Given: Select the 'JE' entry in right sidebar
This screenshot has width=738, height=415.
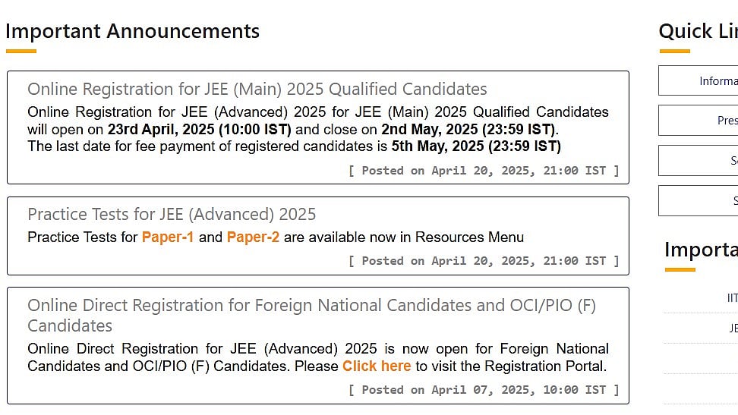Looking at the screenshot, I should click(732, 329).
